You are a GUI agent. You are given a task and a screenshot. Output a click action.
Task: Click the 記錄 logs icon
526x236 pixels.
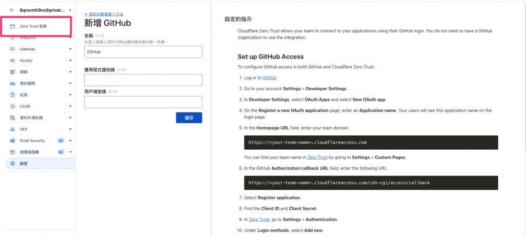point(12,95)
